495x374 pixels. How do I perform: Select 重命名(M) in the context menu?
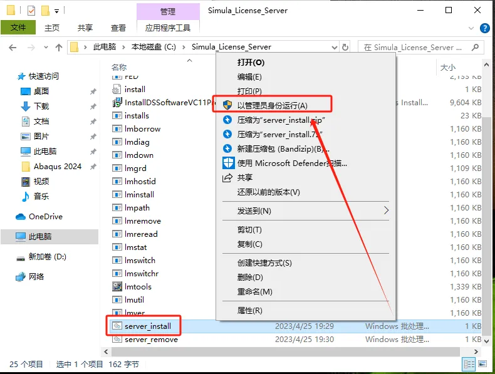pyautogui.click(x=255, y=292)
